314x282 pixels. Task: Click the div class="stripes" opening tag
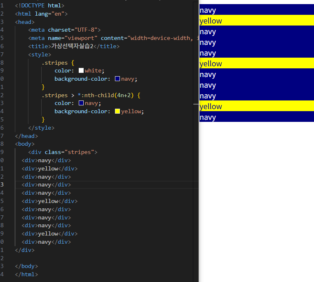(63, 152)
